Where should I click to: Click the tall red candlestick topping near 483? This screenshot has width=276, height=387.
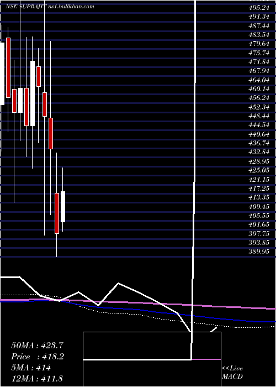tap(8, 67)
